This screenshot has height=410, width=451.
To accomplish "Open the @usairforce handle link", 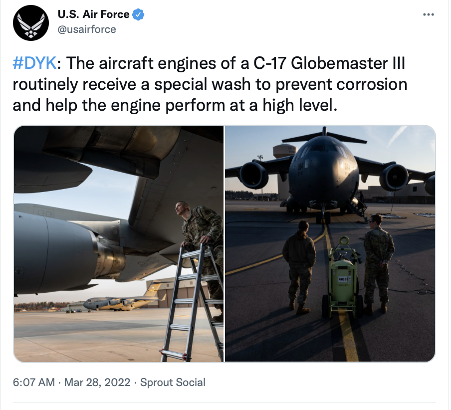I will [87, 29].
